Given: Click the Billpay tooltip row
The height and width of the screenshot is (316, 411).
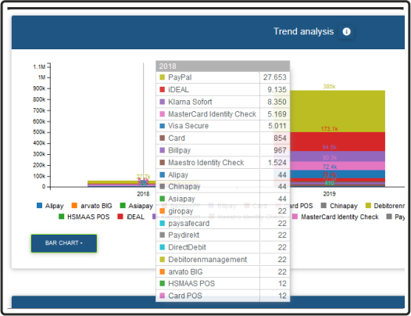Looking at the screenshot, I should [x=223, y=150].
